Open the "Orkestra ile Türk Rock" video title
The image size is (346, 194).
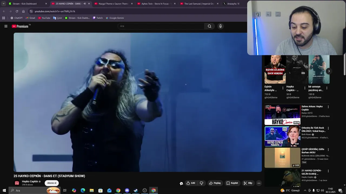click(314, 129)
